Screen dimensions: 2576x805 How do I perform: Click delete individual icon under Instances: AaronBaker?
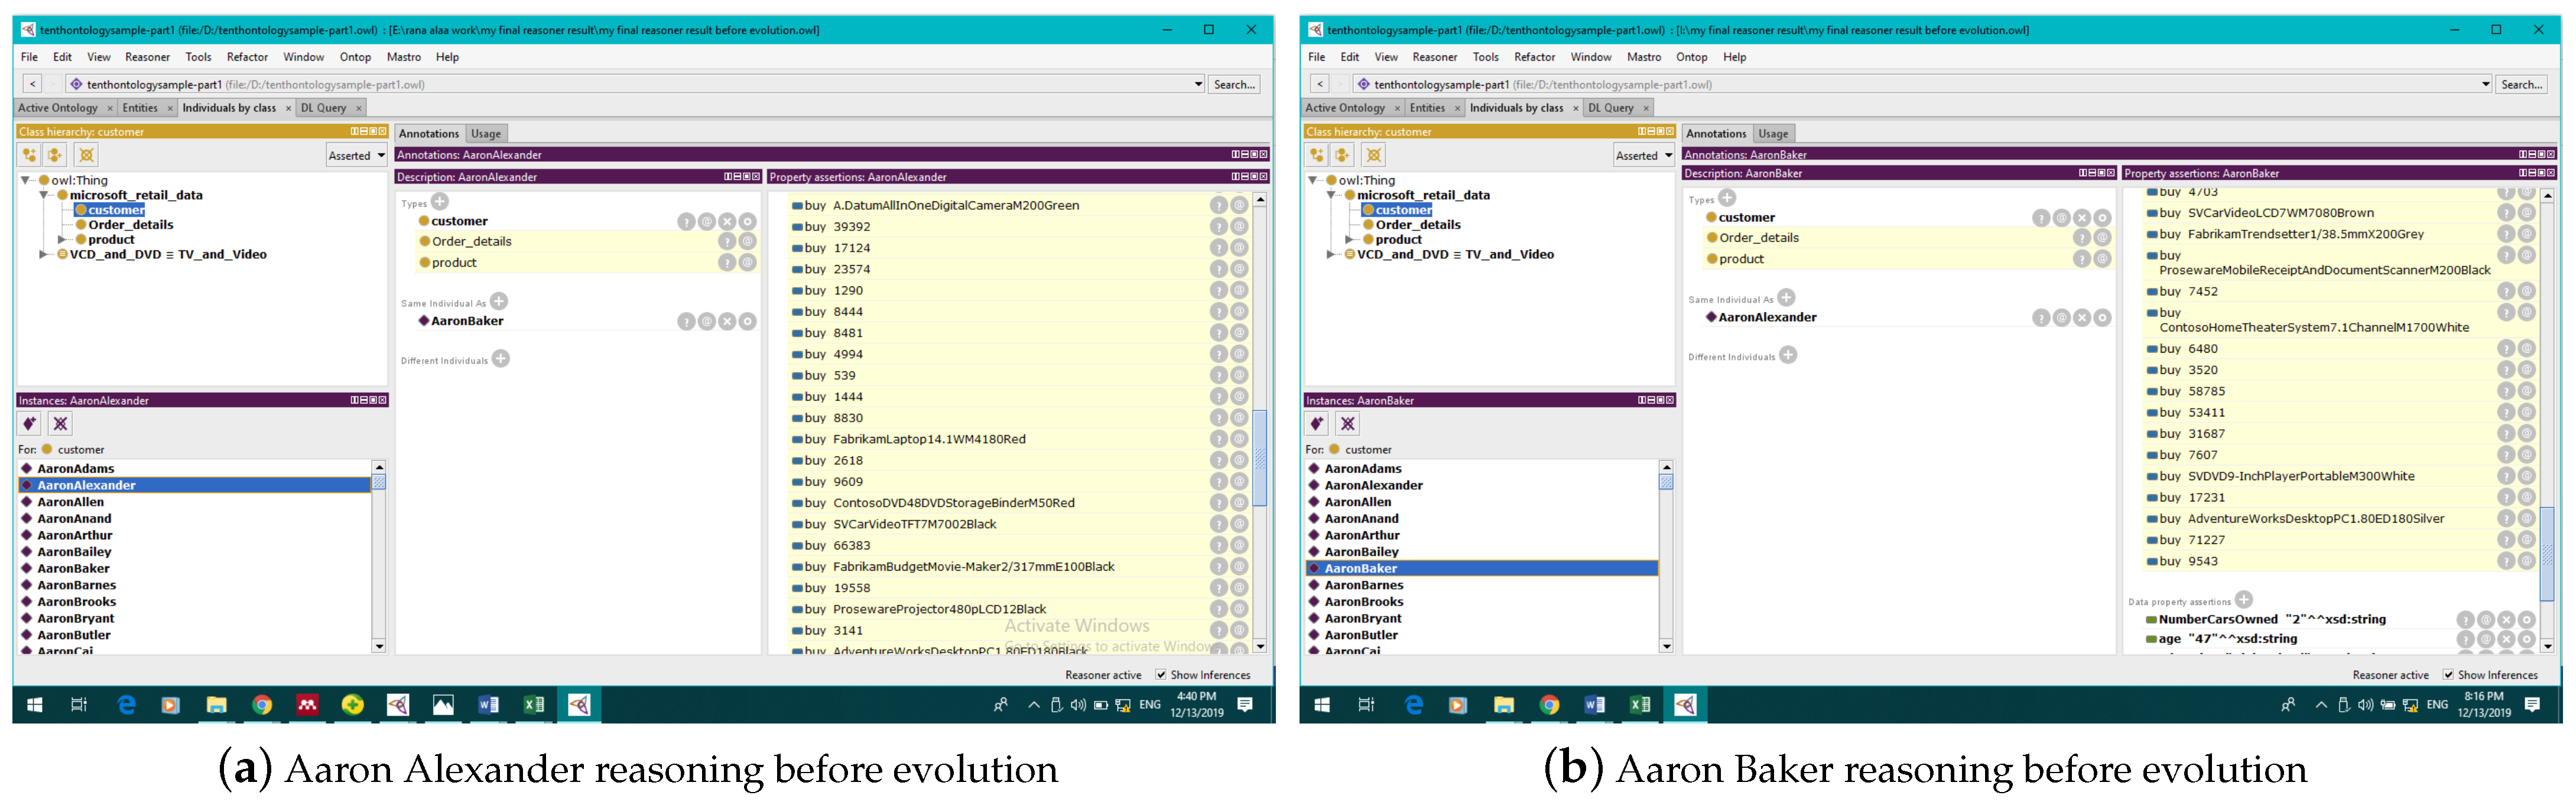(1348, 424)
